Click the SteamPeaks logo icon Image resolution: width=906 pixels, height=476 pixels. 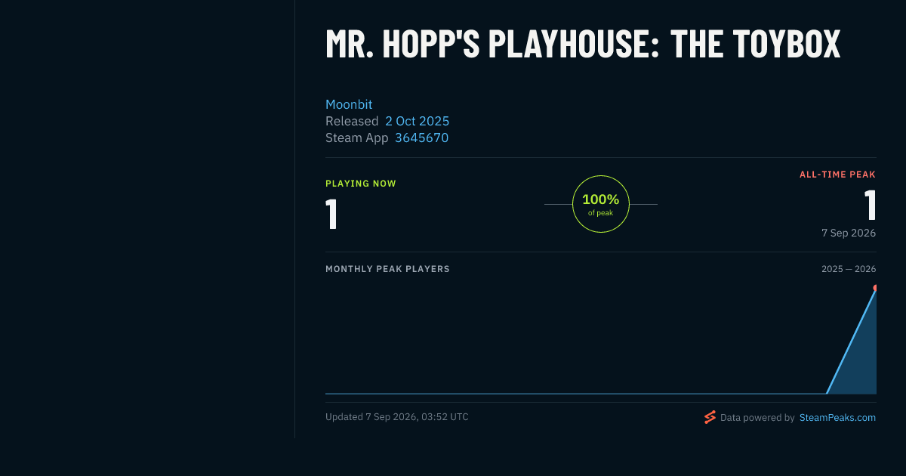click(x=710, y=417)
